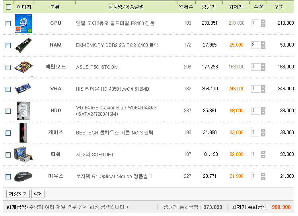The image size is (298, 216).
Task: Decrease the 마우스 quantity with the down arrow
Action: click(x=263, y=178)
